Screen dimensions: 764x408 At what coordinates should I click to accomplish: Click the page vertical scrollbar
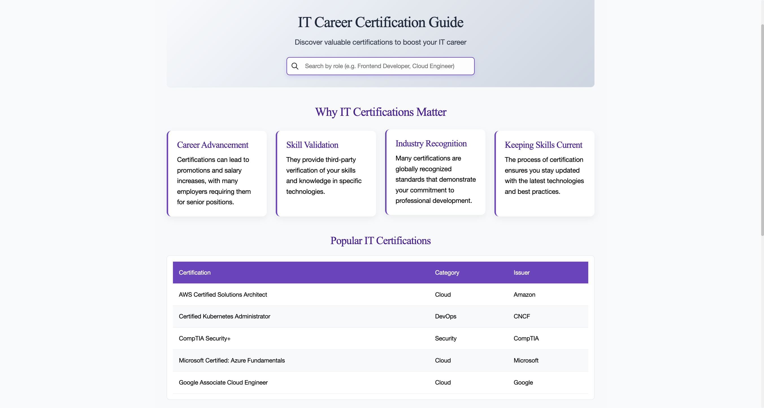point(762,131)
